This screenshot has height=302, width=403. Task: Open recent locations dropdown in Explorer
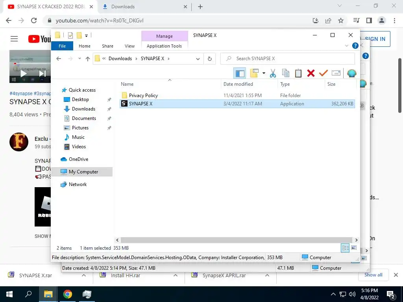79,59
